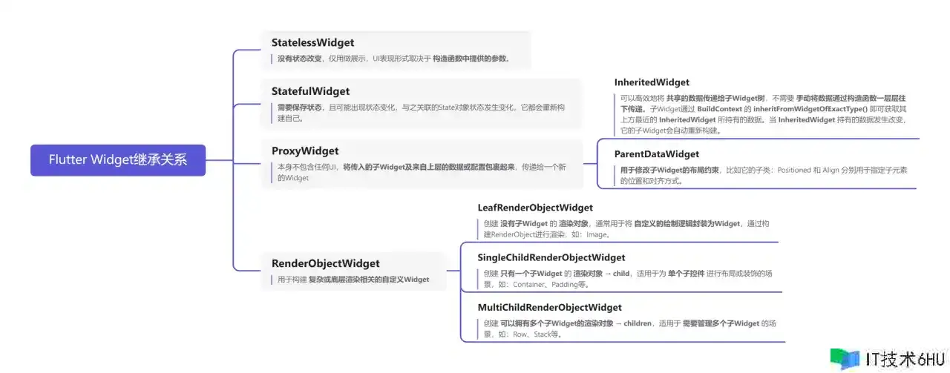The image size is (950, 373).
Task: Click the IT技术6HU logo icon
Action: 845,358
